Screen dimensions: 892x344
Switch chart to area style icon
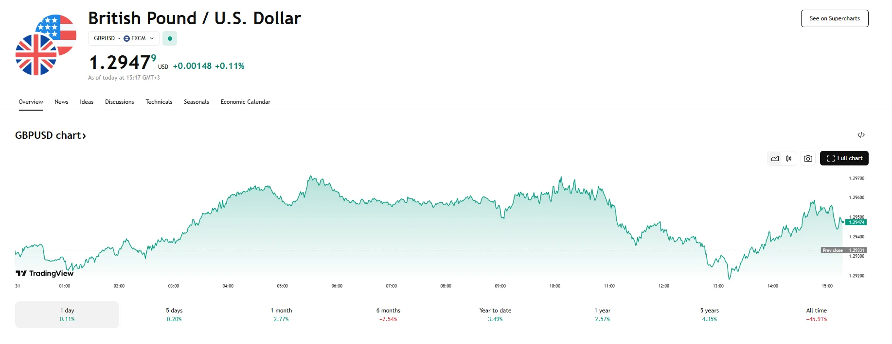(775, 158)
